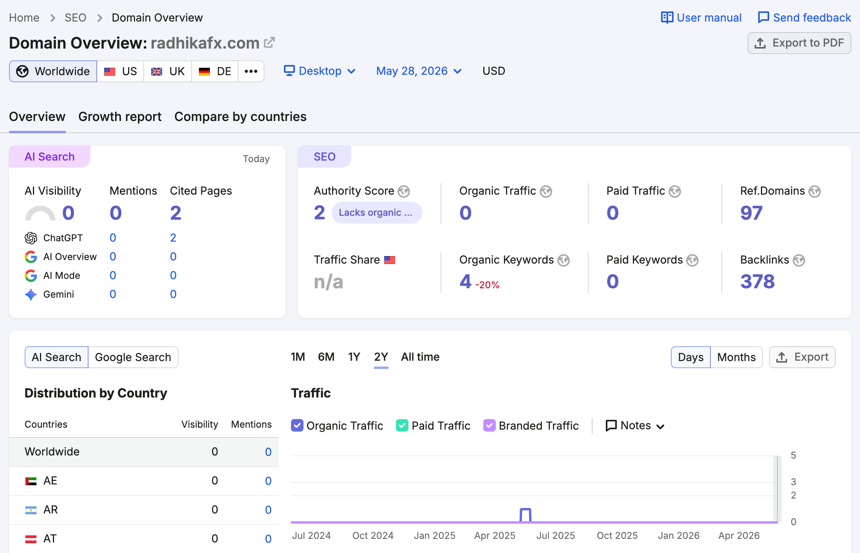Click the globe icon beside Paid Traffic heading
This screenshot has height=553, width=860.
(x=675, y=192)
